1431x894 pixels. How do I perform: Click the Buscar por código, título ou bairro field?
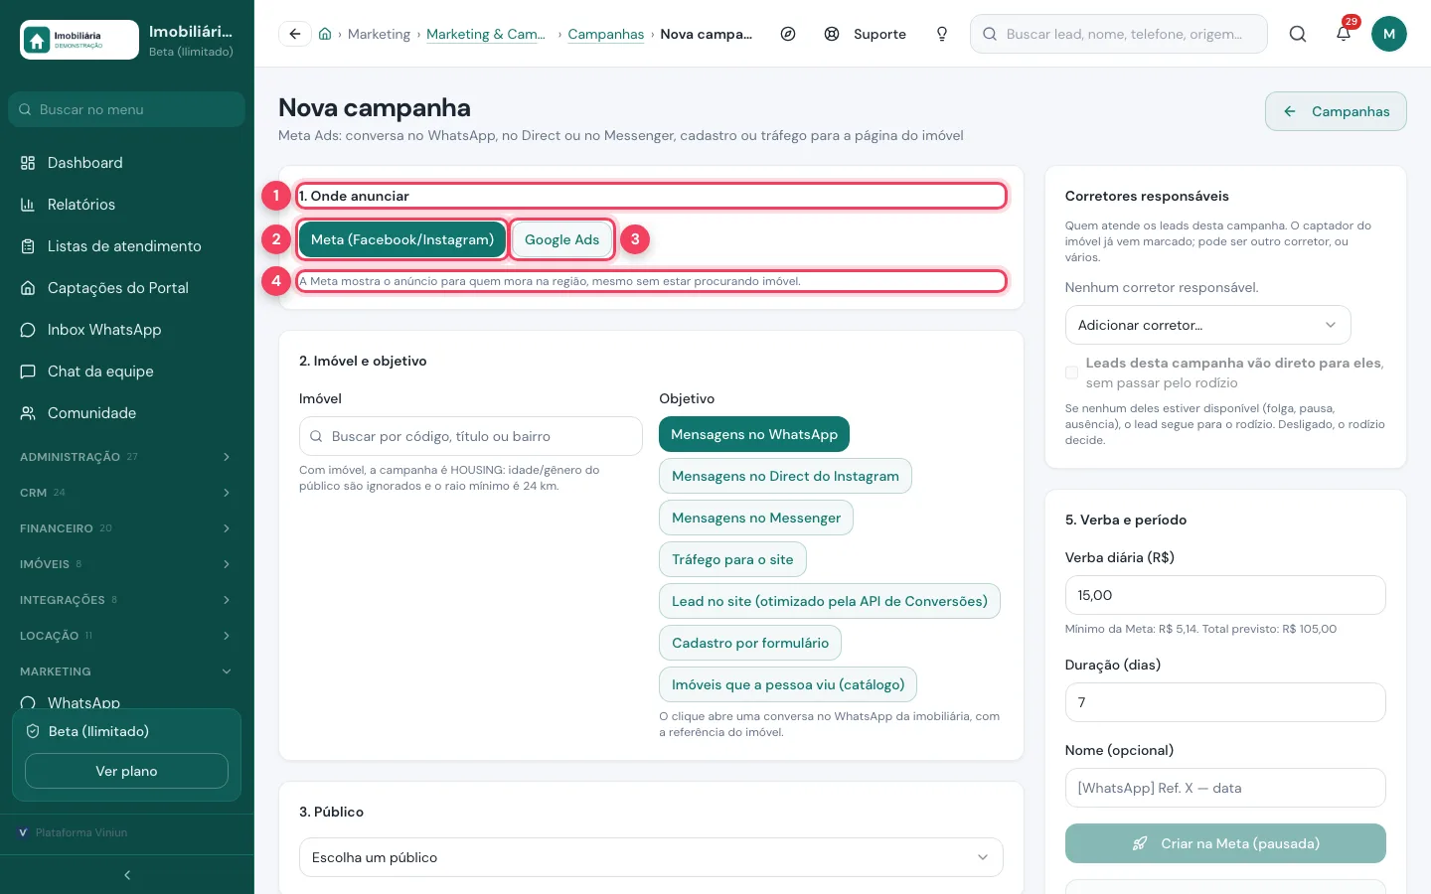471,436
